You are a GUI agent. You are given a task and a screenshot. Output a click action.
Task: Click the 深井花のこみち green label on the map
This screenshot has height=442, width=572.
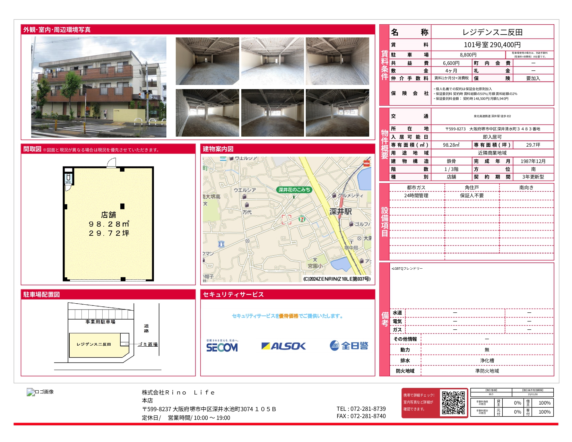(x=294, y=190)
